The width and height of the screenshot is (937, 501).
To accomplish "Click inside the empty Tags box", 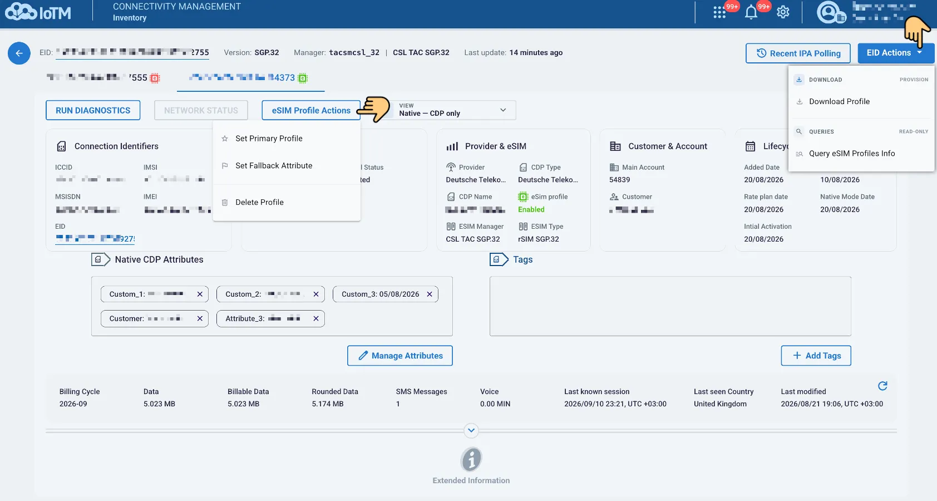I will [x=670, y=306].
